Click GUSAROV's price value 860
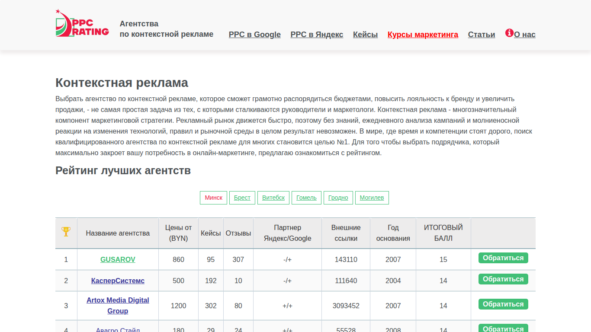Screen dimensions: 591x332 pyautogui.click(x=178, y=259)
